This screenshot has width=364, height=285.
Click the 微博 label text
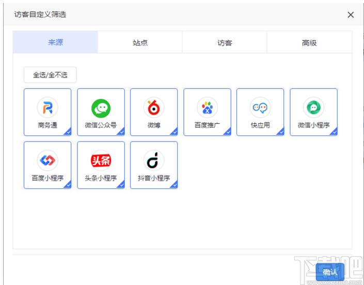click(x=154, y=125)
